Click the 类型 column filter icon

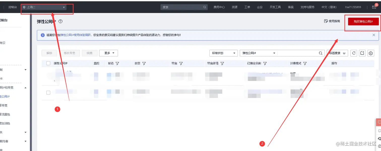tap(144, 64)
